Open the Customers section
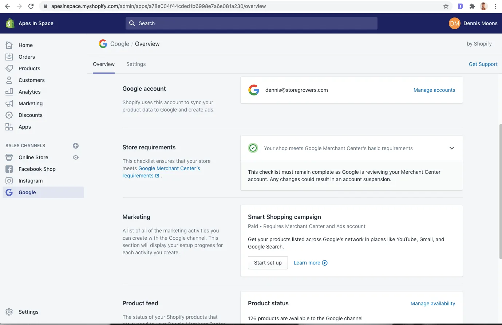 [31, 80]
